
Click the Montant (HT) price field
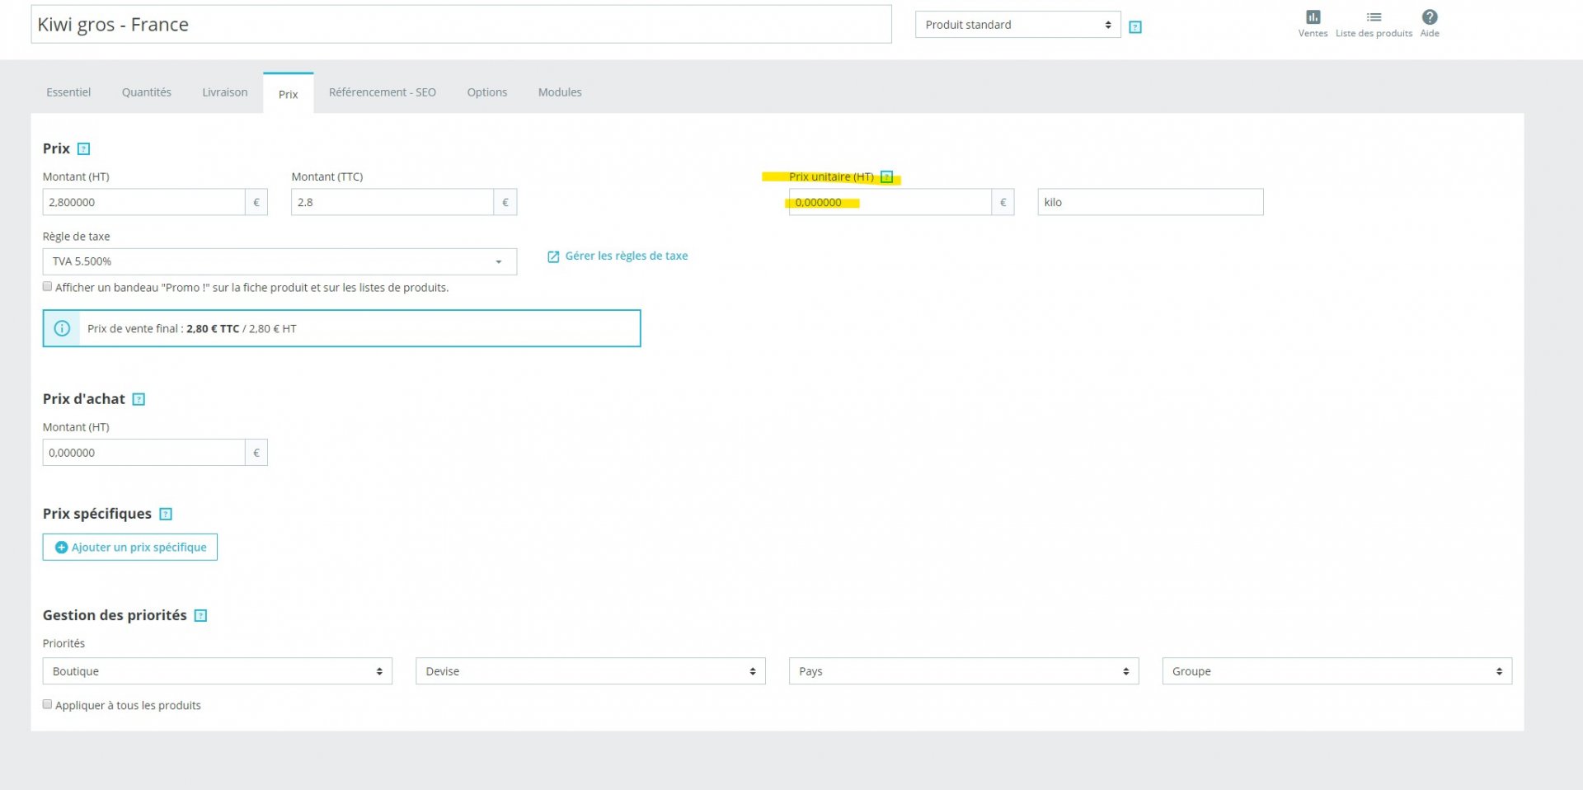[x=143, y=202]
